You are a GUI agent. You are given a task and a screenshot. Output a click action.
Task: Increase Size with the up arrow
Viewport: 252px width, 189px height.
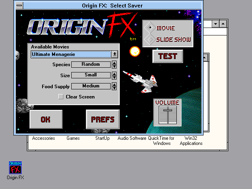coord(114,74)
